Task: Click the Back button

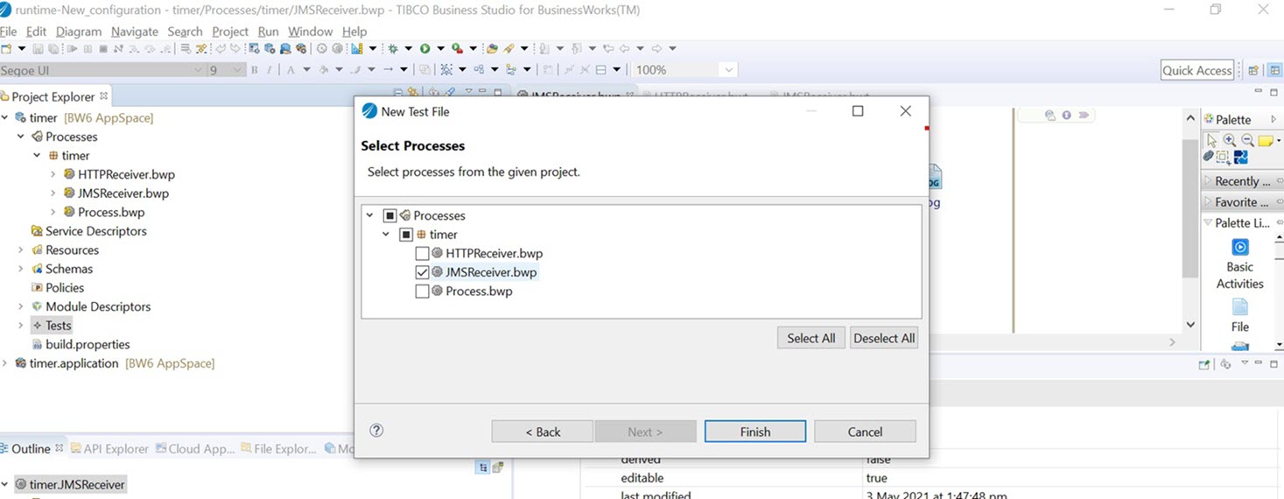Action: tap(542, 432)
